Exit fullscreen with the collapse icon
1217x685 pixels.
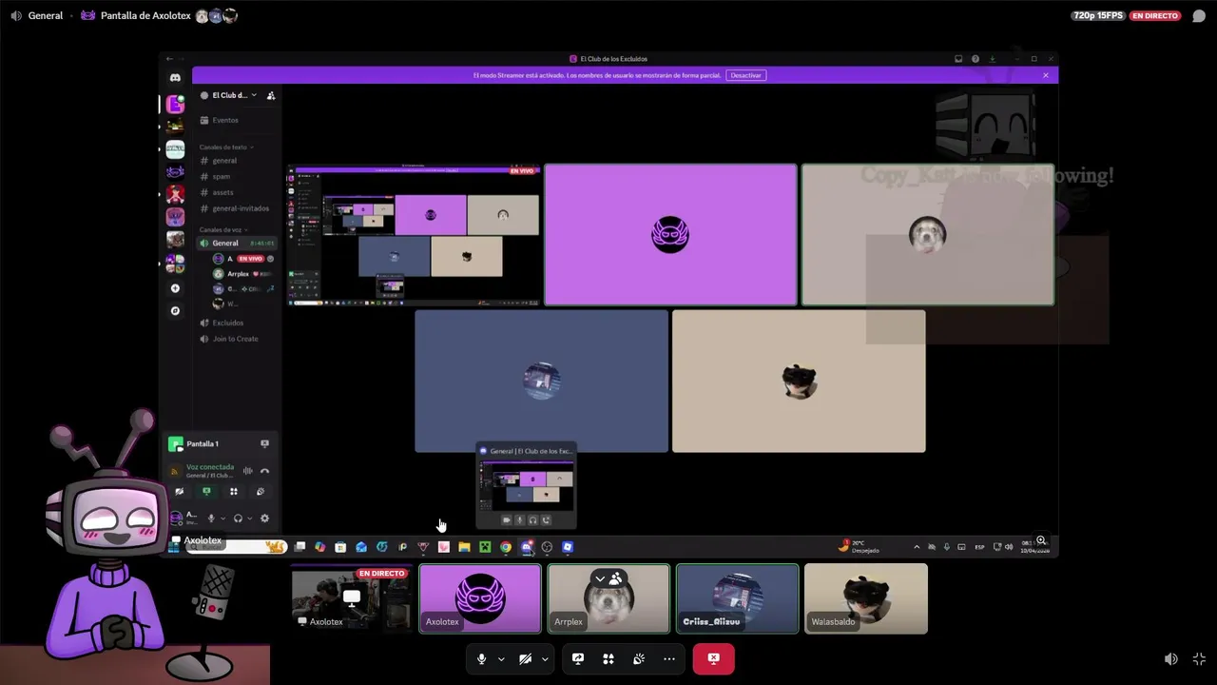[x=1199, y=658]
